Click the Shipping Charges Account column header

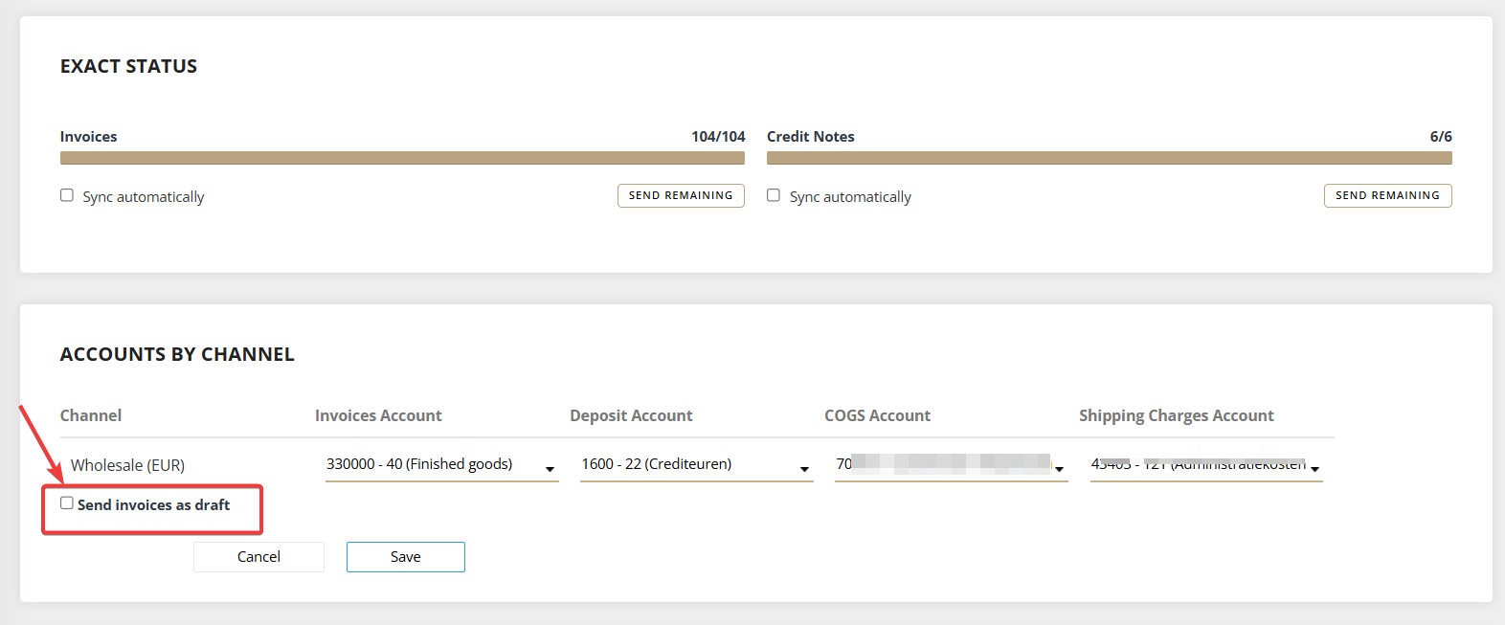click(x=1176, y=415)
